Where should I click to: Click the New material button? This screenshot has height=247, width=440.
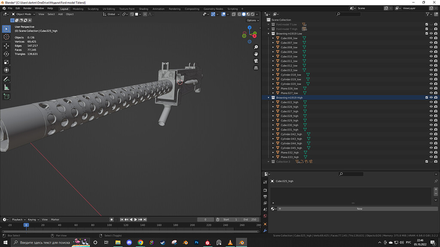[x=360, y=209]
